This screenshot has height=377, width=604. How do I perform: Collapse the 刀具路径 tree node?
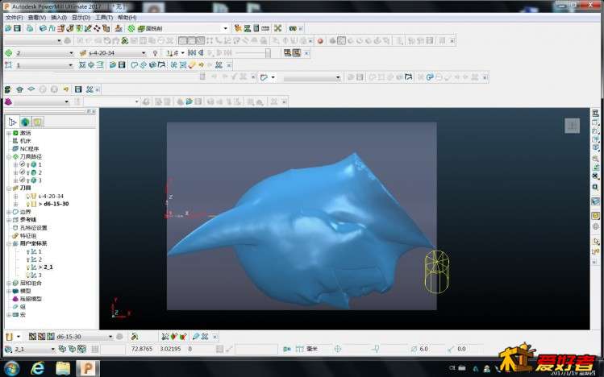pos(9,156)
